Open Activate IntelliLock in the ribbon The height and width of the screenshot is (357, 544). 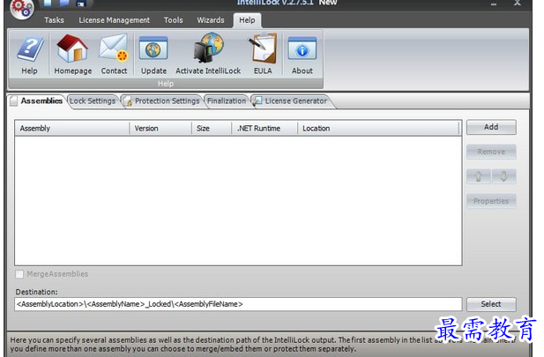[208, 55]
